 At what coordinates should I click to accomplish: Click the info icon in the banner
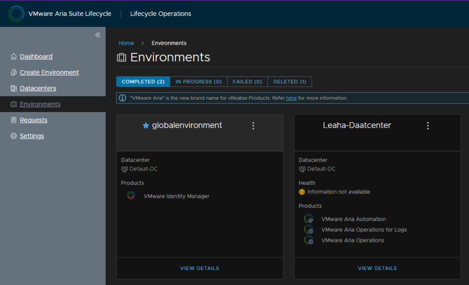123,98
